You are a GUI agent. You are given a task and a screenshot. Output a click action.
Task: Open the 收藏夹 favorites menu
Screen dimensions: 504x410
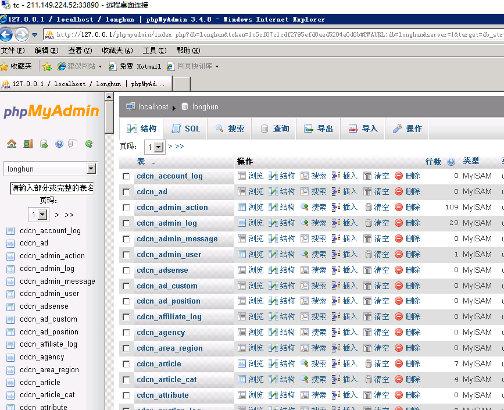[117, 51]
